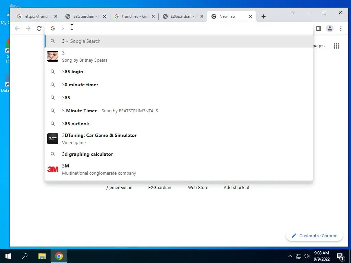351x263 pixels.
Task: Open the Chrome profile avatar
Action: coord(330,28)
